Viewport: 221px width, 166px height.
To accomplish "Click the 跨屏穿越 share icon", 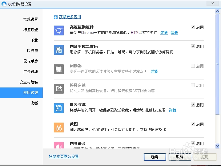I will 59,89.
